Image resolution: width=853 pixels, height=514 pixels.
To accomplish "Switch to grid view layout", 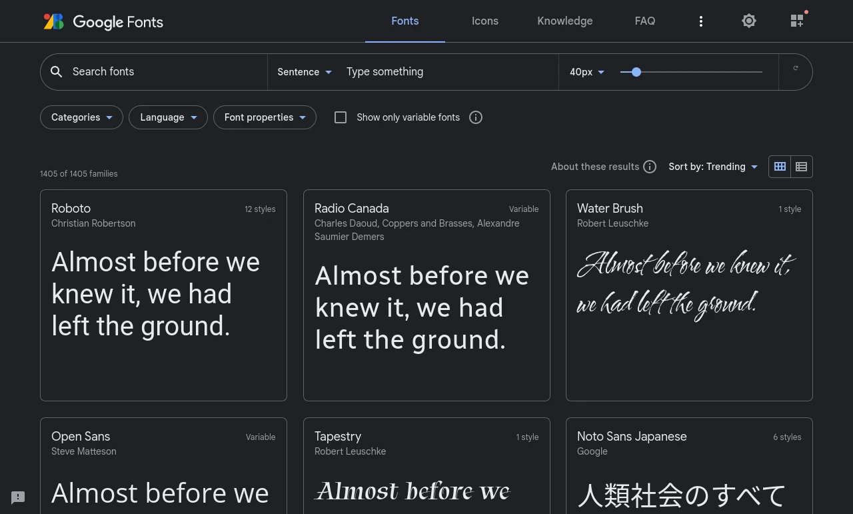I will click(x=780, y=167).
